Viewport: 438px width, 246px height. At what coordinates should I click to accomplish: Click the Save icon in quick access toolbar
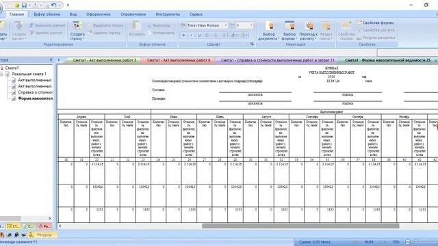tap(24, 5)
